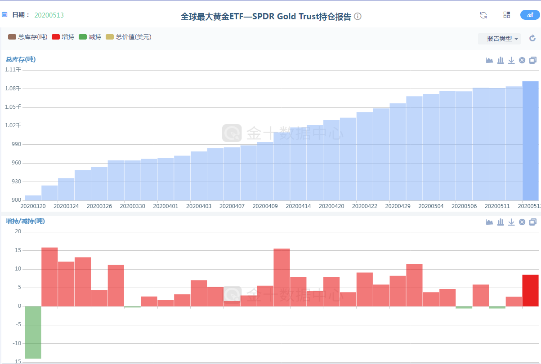Click the 总价值(美元) yellow legend swatch
The width and height of the screenshot is (541, 364).
[x=110, y=37]
